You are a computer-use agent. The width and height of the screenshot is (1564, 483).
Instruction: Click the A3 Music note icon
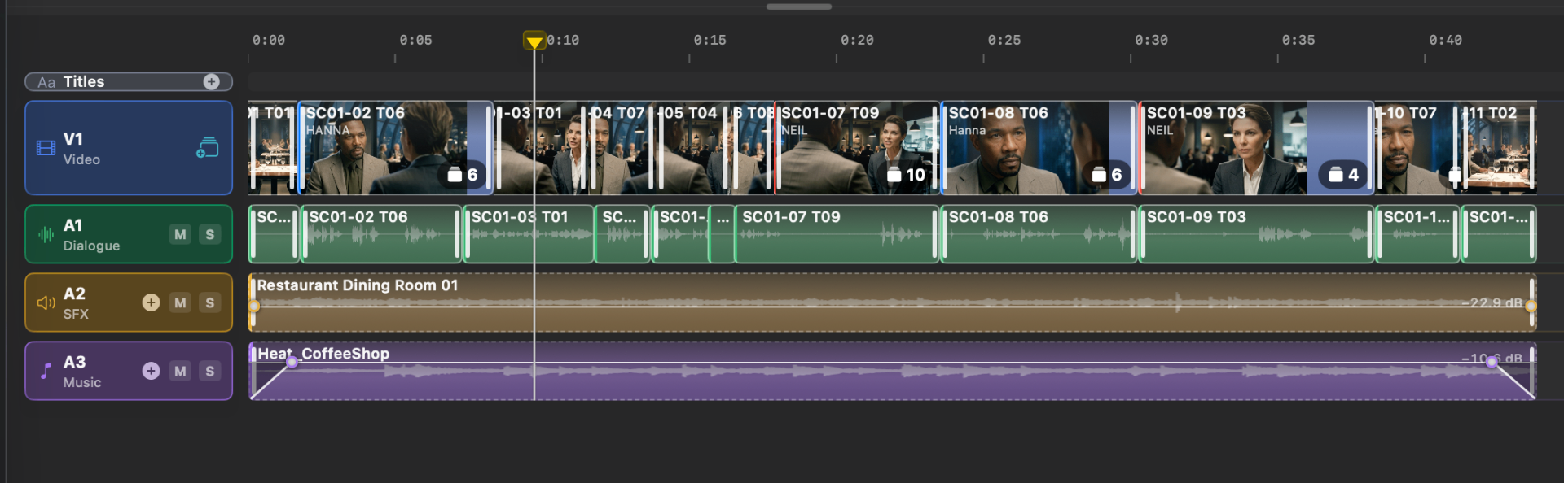point(46,371)
